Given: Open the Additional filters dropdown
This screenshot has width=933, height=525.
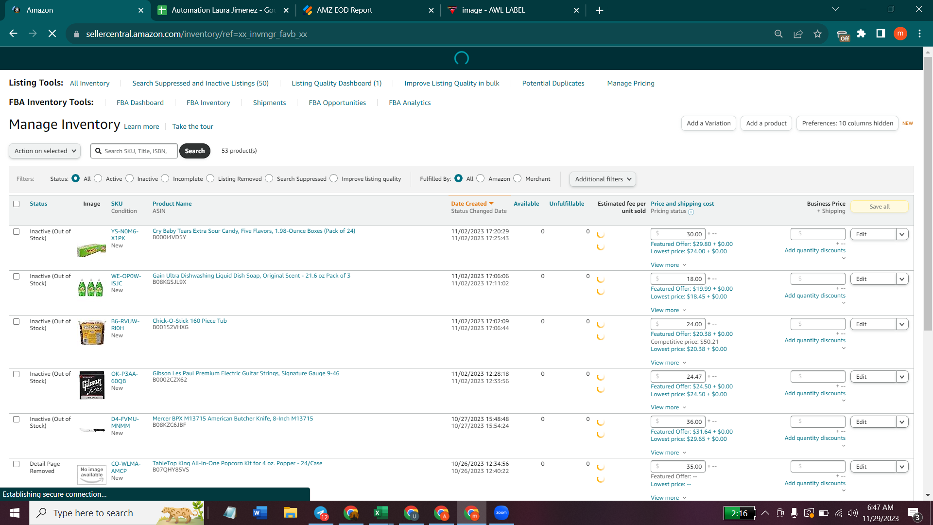Looking at the screenshot, I should 603,179.
